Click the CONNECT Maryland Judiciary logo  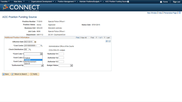point(20,8)
